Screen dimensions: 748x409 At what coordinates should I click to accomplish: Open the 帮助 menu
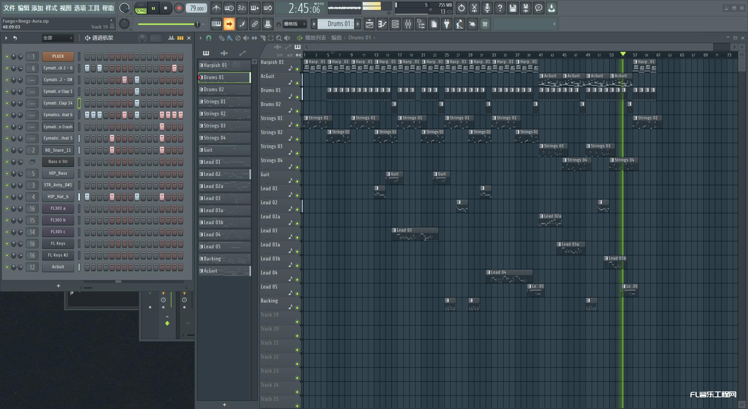coord(108,8)
